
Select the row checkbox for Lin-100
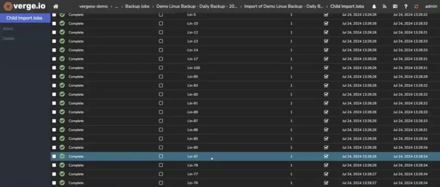[x=54, y=68]
